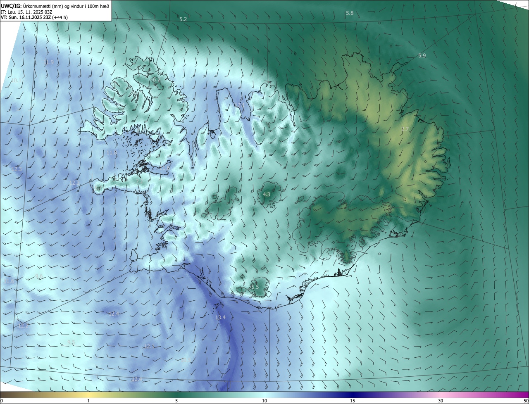Viewport: 529px width, 404px height.
Task: Click the 10.1 value label
Action: tap(16, 80)
